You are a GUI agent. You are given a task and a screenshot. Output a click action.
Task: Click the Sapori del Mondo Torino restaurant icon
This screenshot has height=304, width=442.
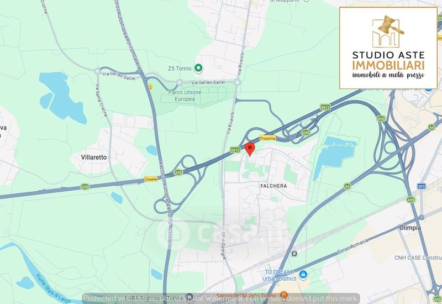click(284, 295)
